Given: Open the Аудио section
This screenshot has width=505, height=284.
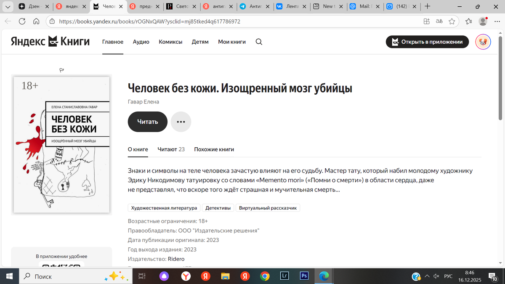Looking at the screenshot, I should [x=141, y=42].
